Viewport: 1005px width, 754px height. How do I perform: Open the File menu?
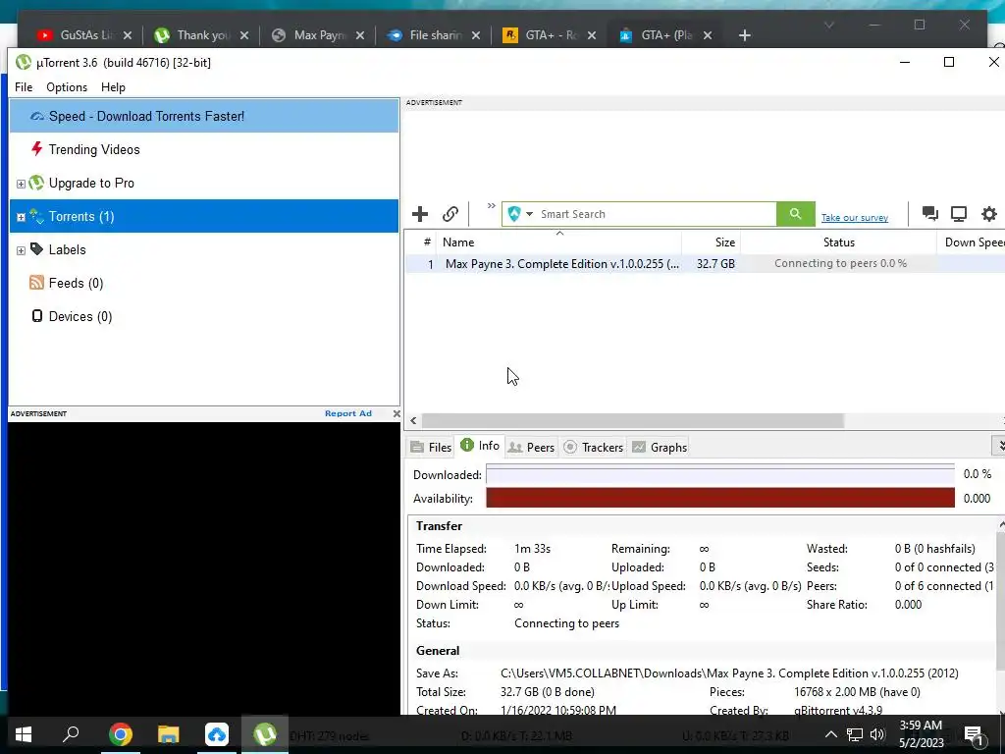point(24,87)
